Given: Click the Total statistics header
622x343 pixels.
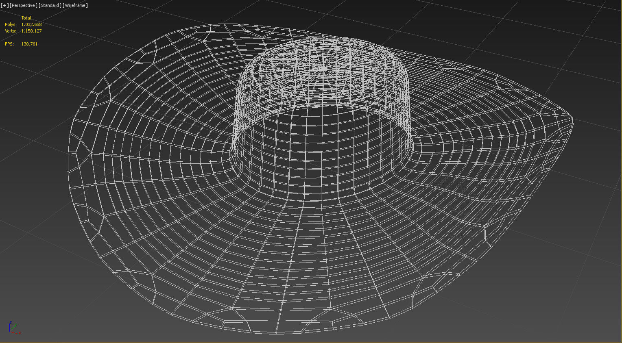Looking at the screenshot, I should [26, 18].
